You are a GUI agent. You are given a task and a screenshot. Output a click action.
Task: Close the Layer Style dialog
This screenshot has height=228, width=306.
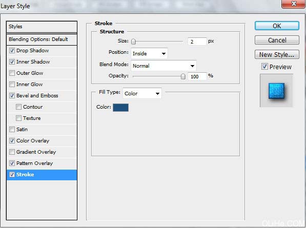click(x=293, y=4)
